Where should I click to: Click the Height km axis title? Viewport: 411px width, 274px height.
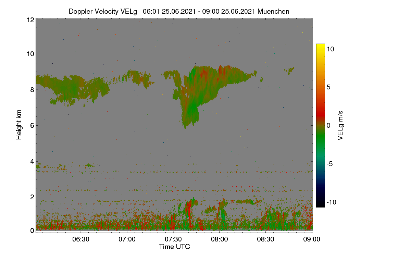tap(19, 125)
